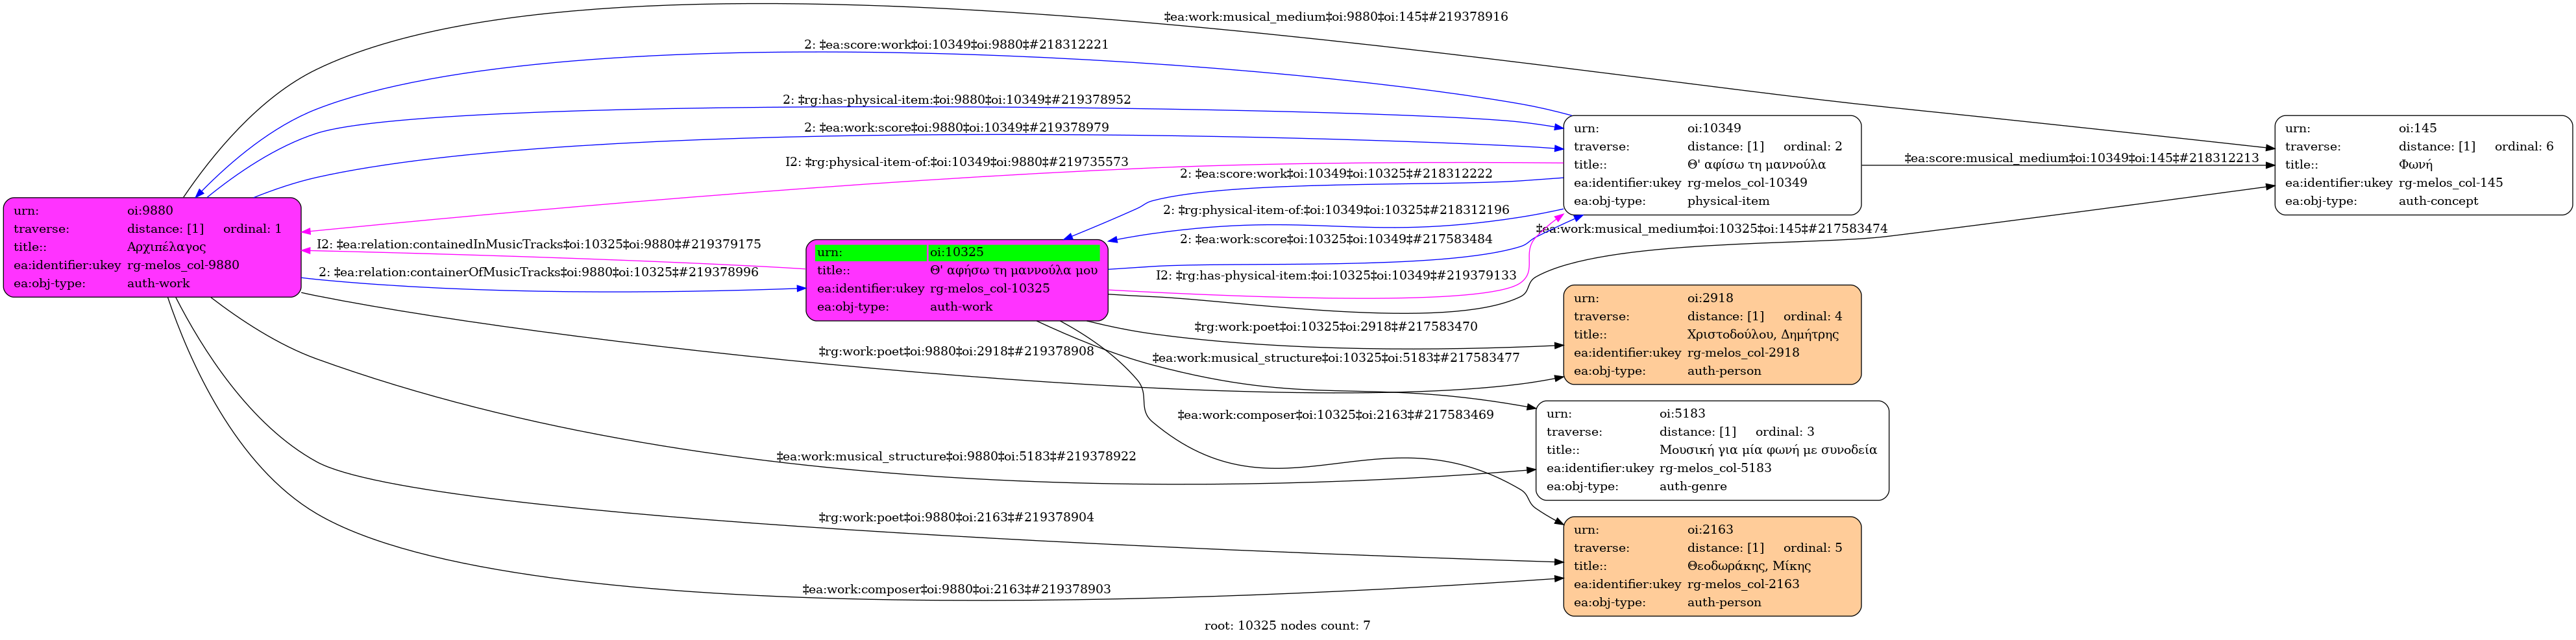Click the work:composer edge label #219378903
This screenshot has height=640, width=2576.
tap(955, 590)
